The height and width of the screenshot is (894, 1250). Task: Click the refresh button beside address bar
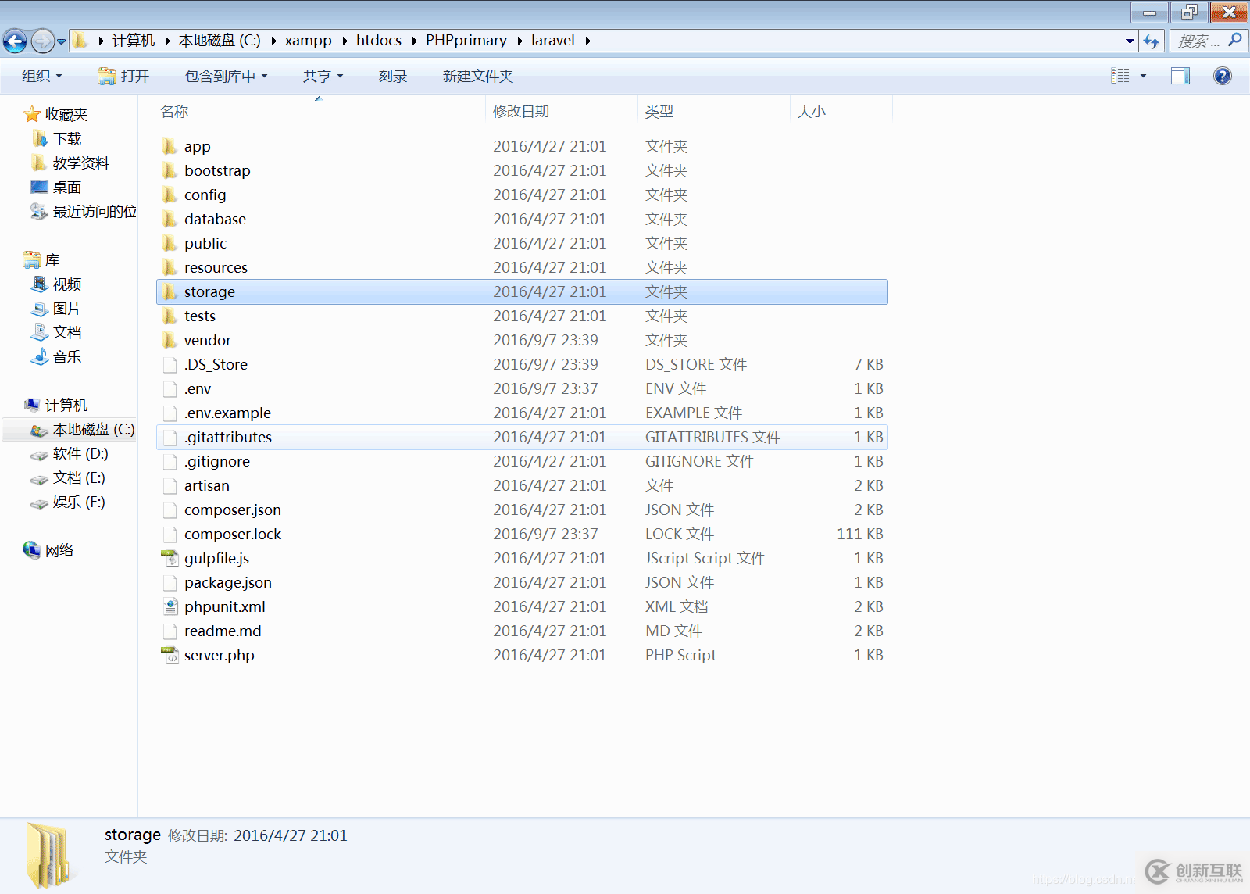(1152, 41)
